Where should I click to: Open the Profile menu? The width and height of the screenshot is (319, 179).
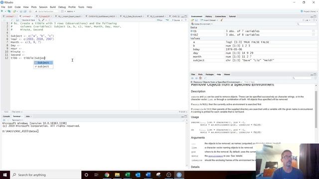(x=72, y=7)
